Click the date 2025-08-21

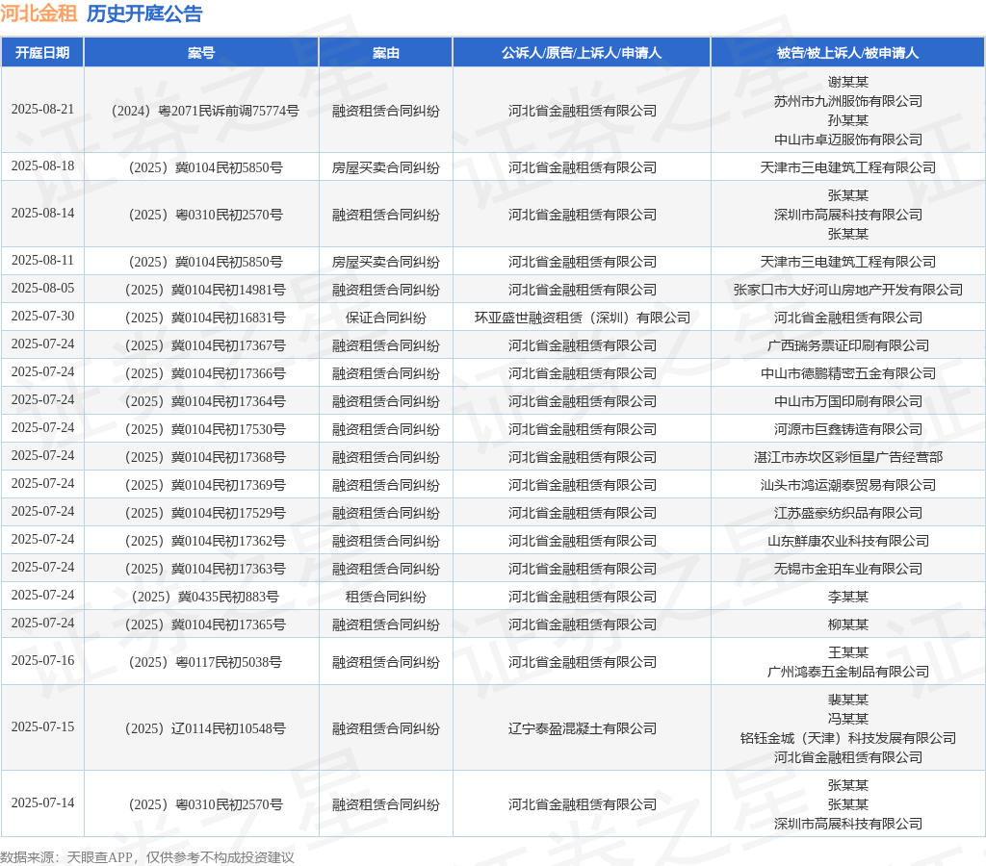click(x=42, y=110)
